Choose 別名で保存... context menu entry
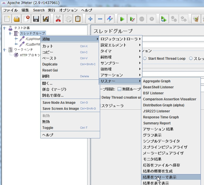 [x=70, y=95]
